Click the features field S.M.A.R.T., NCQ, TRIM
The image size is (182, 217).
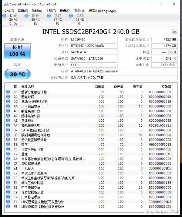(x=124, y=78)
